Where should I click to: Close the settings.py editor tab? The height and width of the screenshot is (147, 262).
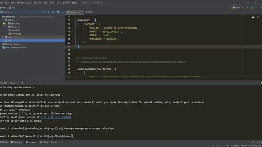82,12
